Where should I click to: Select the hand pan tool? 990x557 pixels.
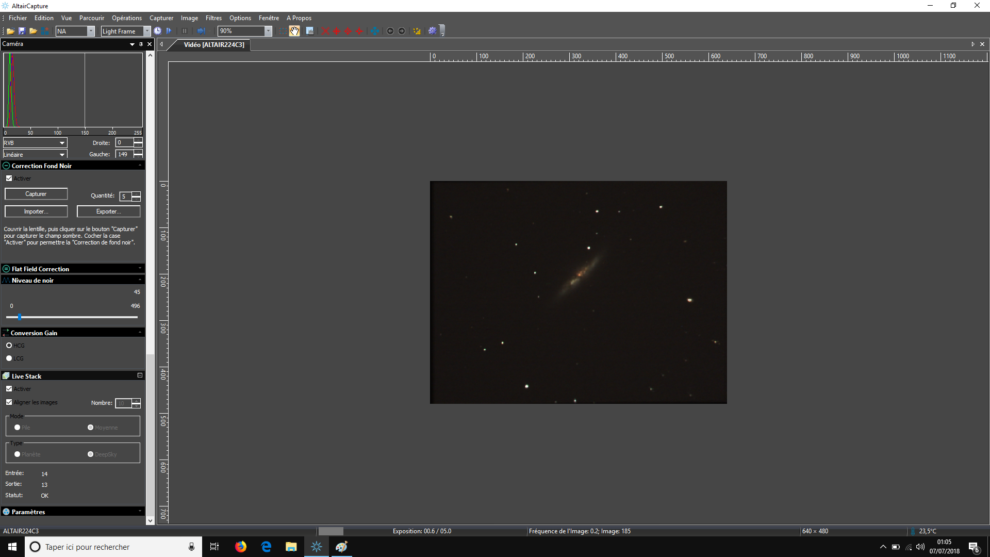point(294,31)
